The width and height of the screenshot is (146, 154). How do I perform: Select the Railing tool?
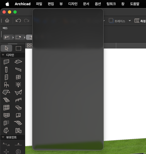18,100
